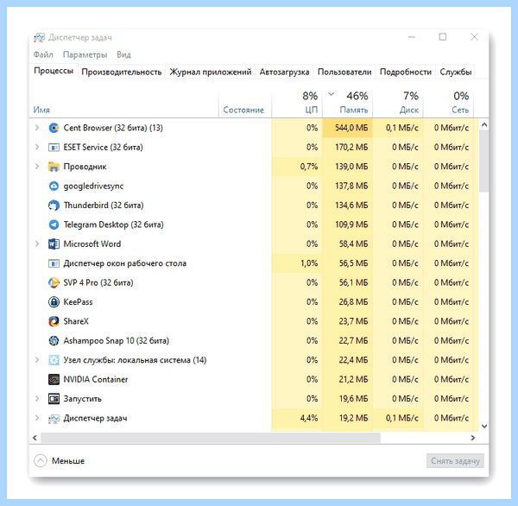Click the vertical scrollbar down arrow
Image resolution: width=518 pixels, height=506 pixels.
pos(484,427)
